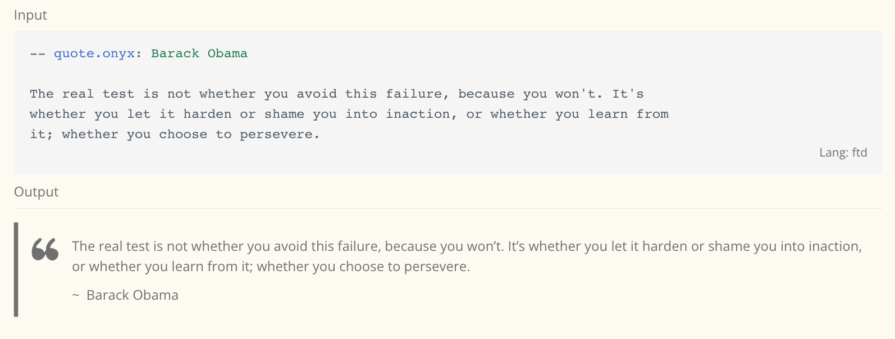This screenshot has width=895, height=339.
Task: Click the word 'inaction' in code block
Action: [418, 114]
